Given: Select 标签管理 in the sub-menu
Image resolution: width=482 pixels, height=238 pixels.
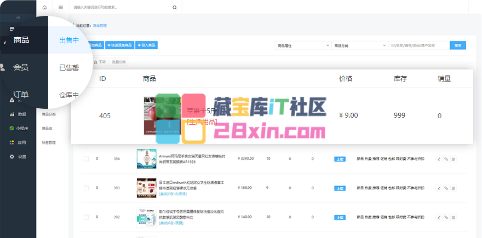Looking at the screenshot, I should point(49,142).
